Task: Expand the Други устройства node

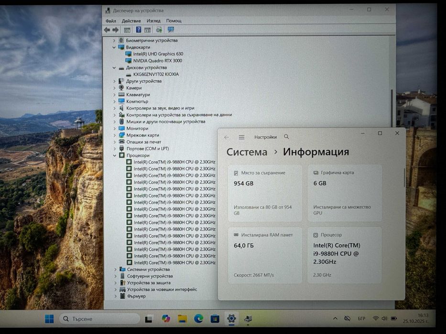Action: (114, 81)
